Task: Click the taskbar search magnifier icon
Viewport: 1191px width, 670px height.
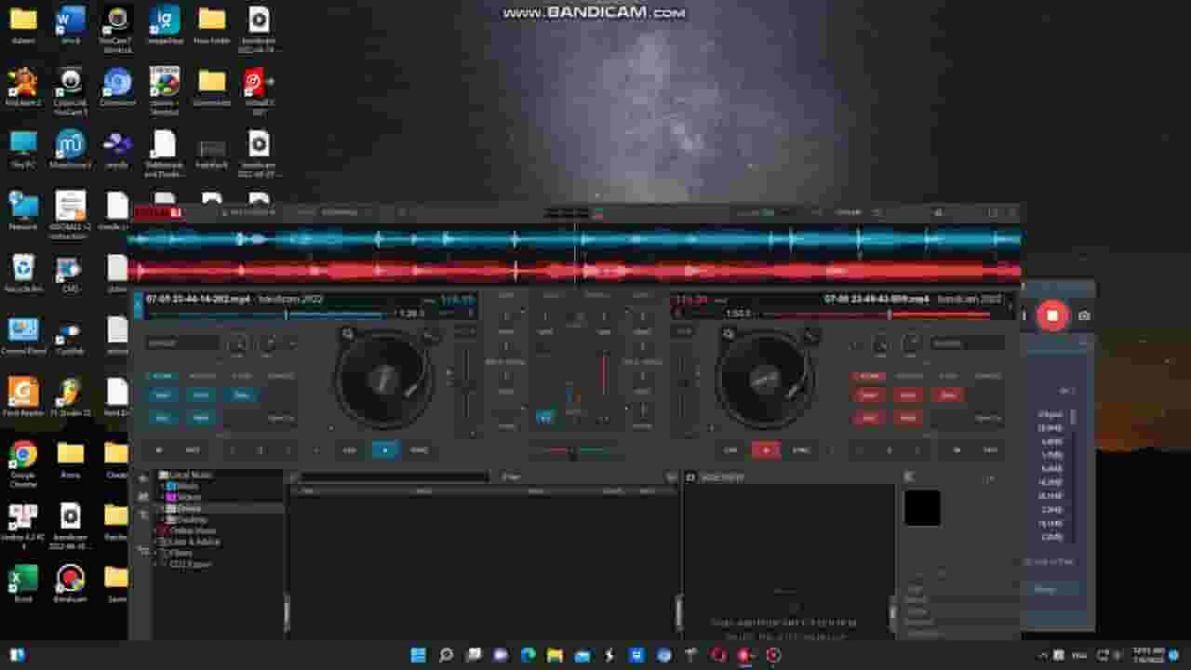Action: [446, 655]
